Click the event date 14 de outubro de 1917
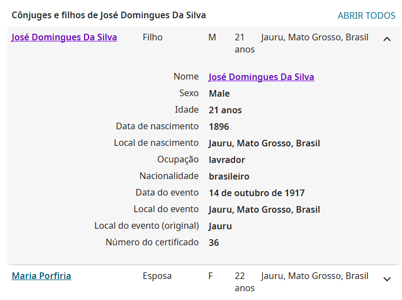 click(257, 193)
